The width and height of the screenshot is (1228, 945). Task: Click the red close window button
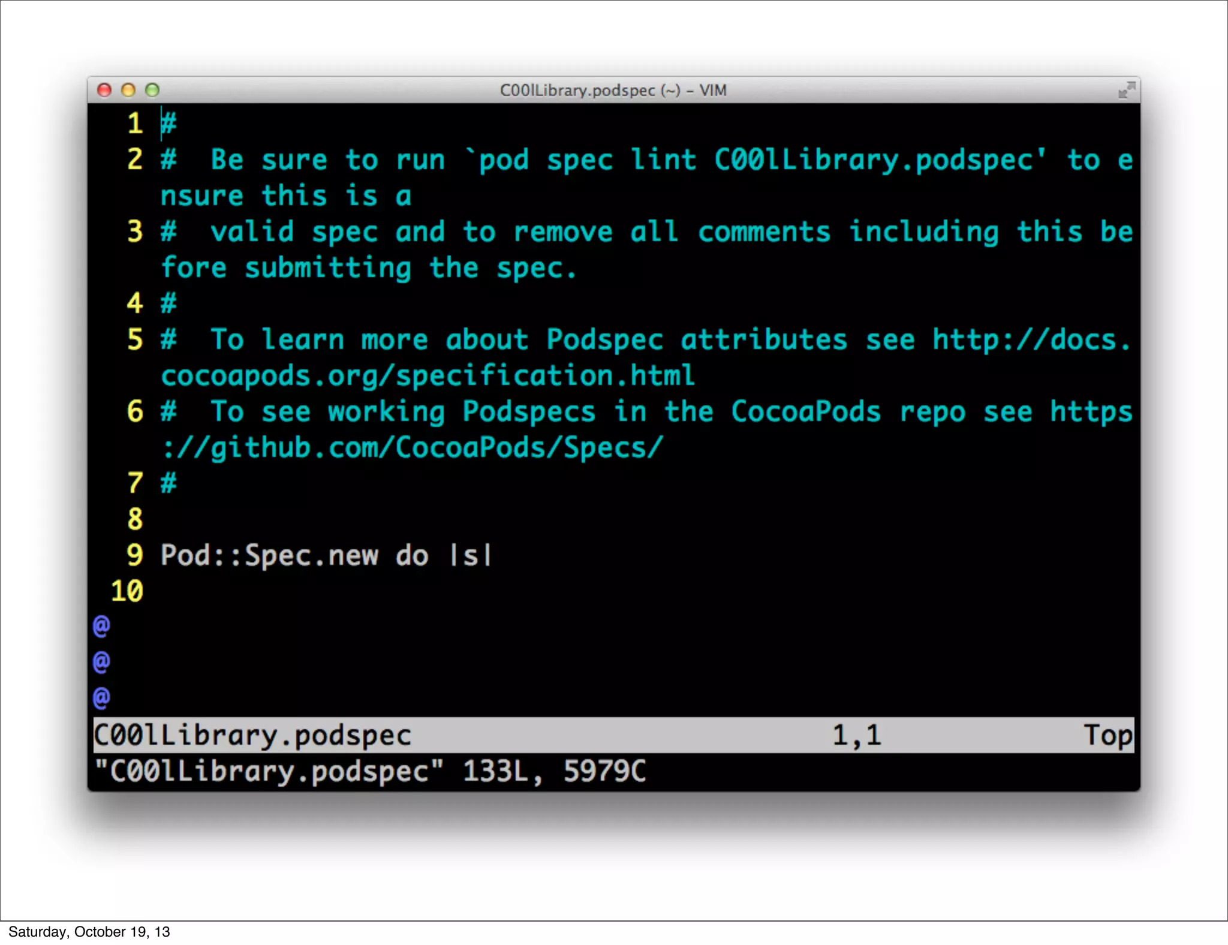104,90
